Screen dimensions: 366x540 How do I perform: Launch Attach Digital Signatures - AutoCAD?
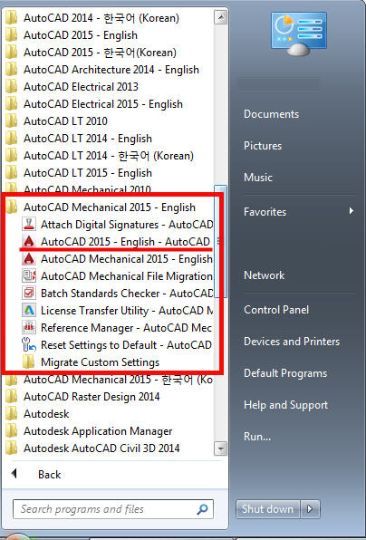(x=127, y=225)
